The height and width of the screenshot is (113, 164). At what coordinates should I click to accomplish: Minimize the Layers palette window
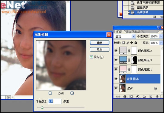click(x=159, y=28)
